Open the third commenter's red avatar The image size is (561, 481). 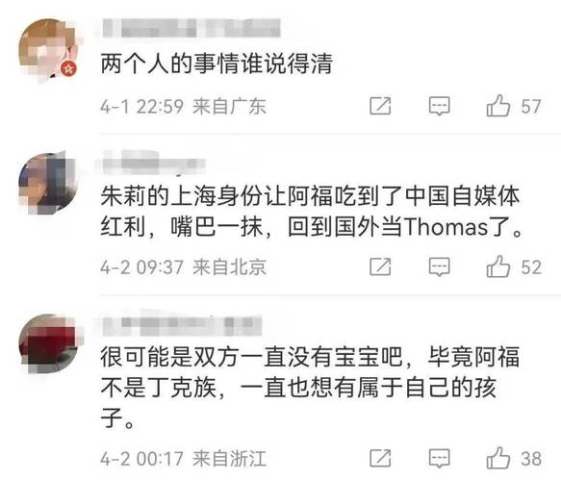tap(48, 344)
